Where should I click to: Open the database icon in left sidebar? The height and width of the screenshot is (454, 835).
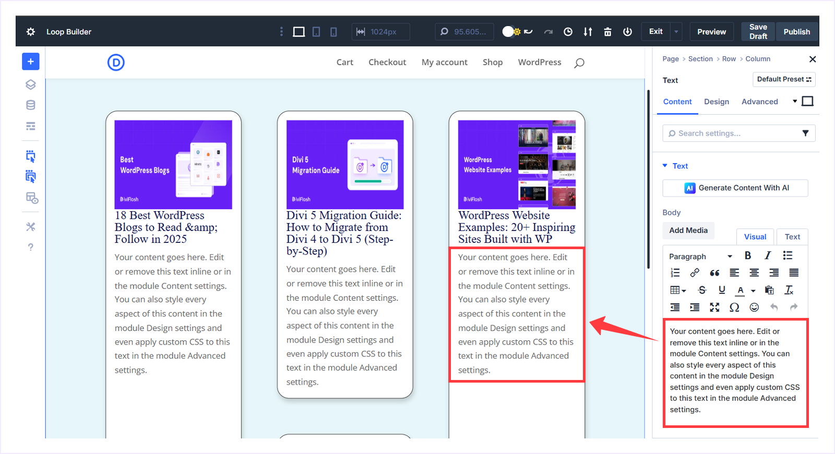point(31,105)
